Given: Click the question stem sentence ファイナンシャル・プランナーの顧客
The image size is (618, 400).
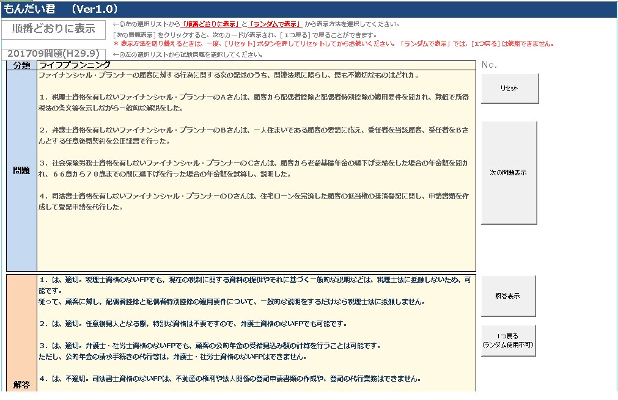Looking at the screenshot, I should pyautogui.click(x=229, y=75).
